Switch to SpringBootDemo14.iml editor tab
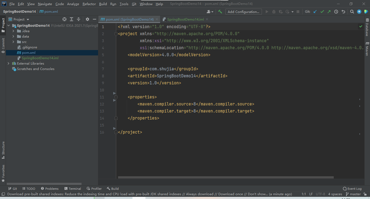 [186, 19]
